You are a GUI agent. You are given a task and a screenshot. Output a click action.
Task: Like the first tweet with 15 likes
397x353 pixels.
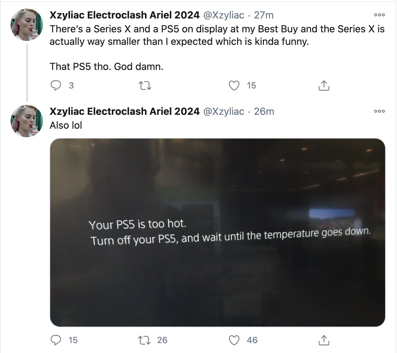[x=234, y=86]
